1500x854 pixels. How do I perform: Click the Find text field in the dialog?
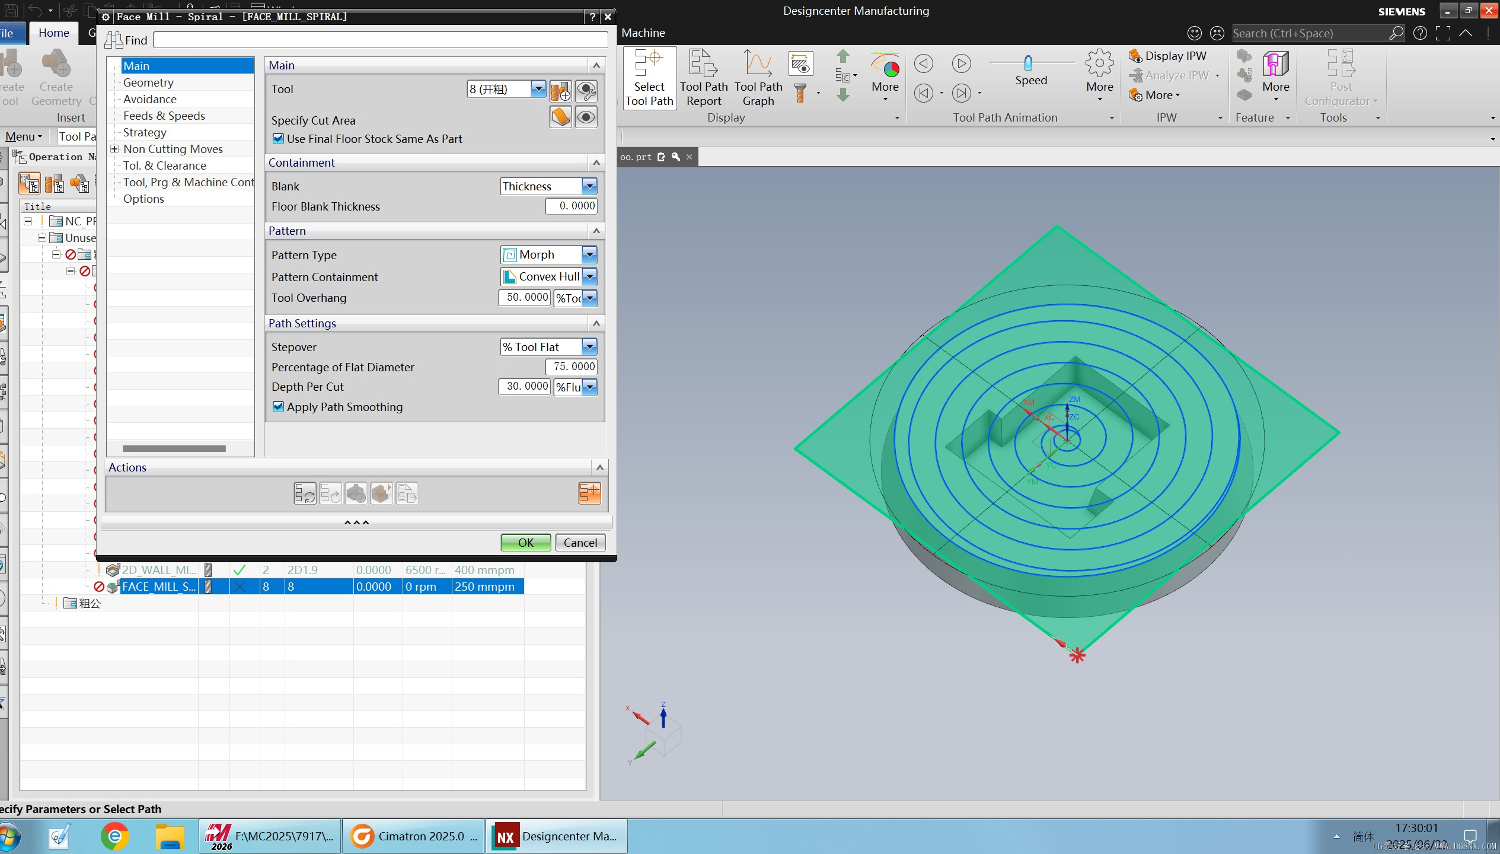coord(380,40)
